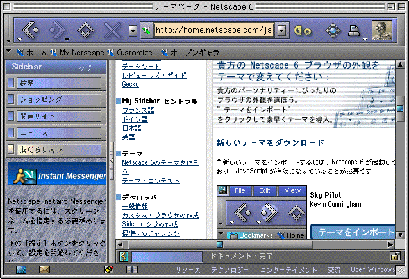This screenshot has height=279, width=409.
Task: Collapse the personal toolbar triangle
Action: click(x=8, y=51)
